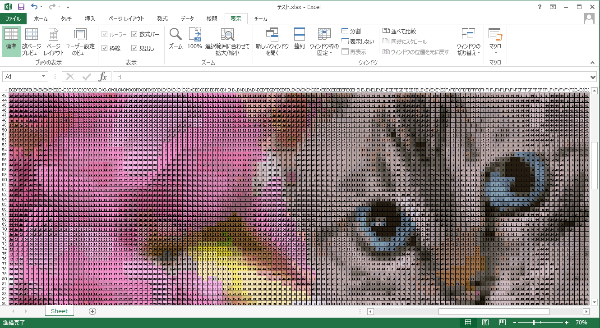Click the マクロ icon
Viewport: 600px width, 328px height.
coord(495,34)
